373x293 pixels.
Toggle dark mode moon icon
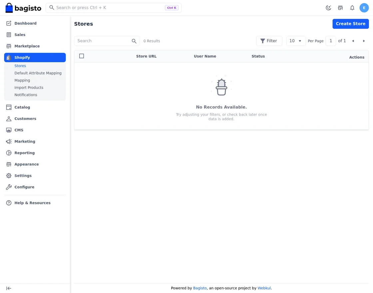(x=328, y=8)
